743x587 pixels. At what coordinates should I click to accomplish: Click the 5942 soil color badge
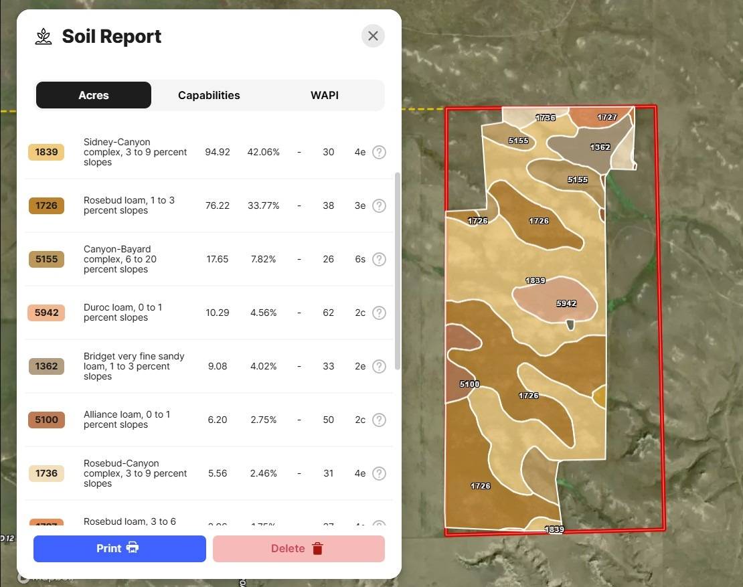[46, 313]
